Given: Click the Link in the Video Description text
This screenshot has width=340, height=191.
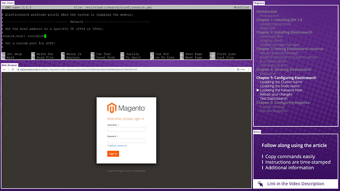Looking at the screenshot, I should [x=296, y=184].
